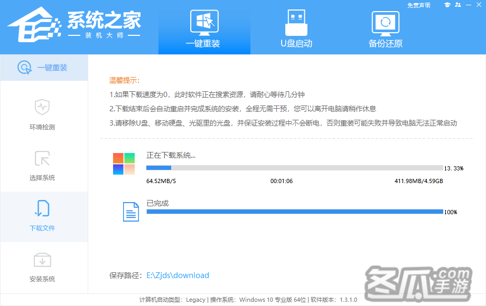Screen dimensions: 486x306
Task: Select tip 3 about 移除U盘
Action: tap(283, 123)
